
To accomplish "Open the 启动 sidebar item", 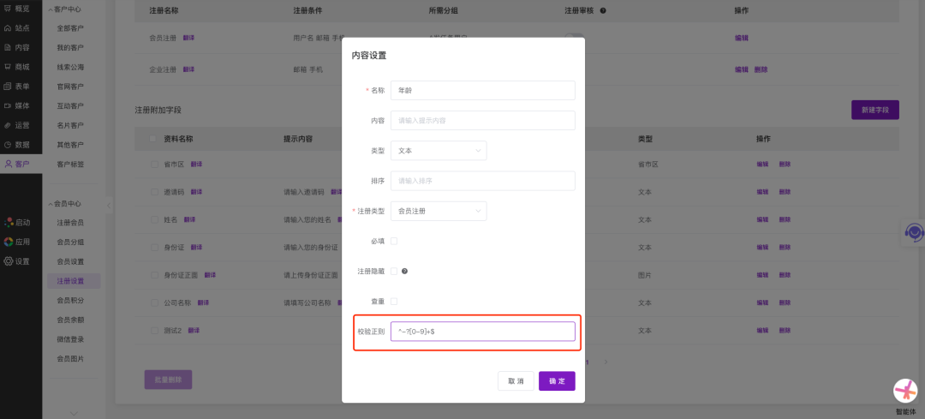I will [x=16, y=223].
